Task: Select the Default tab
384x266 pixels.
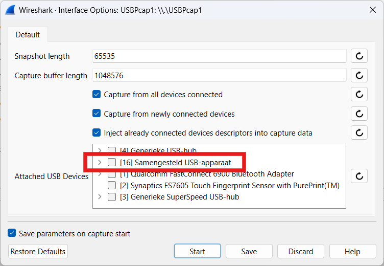Action: coord(28,35)
